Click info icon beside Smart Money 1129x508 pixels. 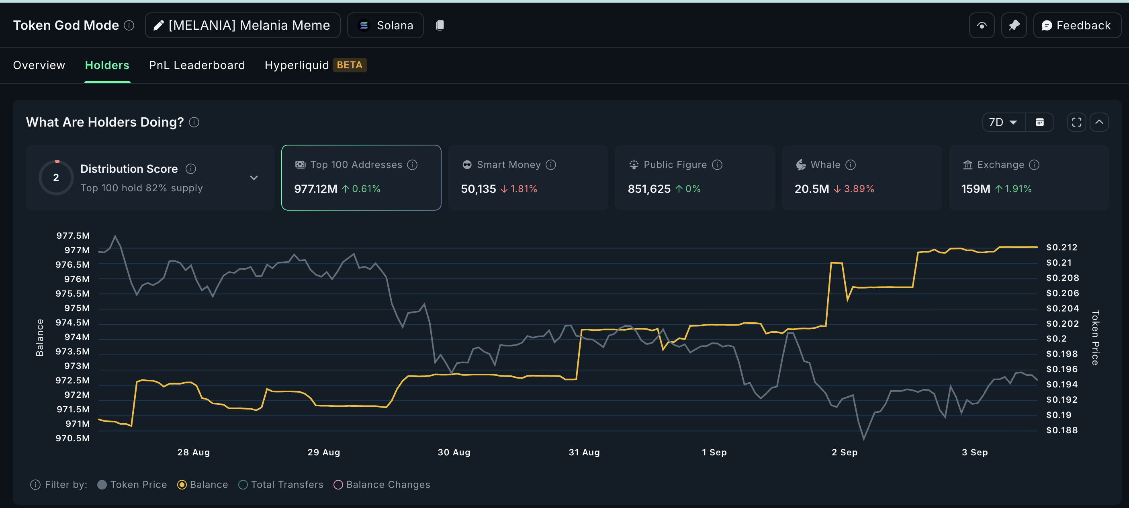(551, 165)
